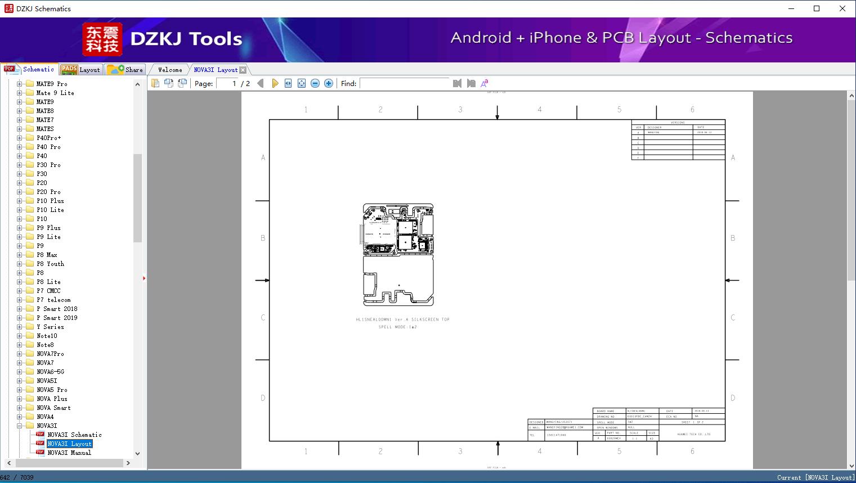
Task: Expand the NOVA7Pro folder
Action: (x=20, y=354)
